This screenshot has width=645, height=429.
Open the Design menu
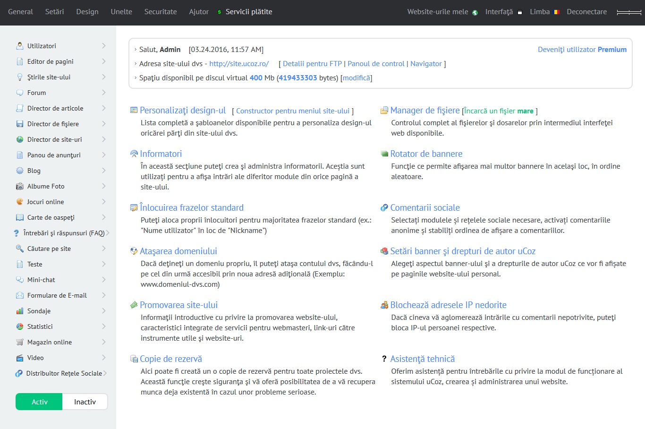[x=87, y=12]
